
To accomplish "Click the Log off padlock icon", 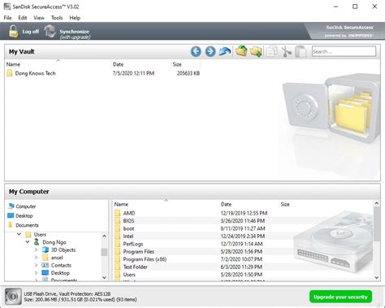I will tap(13, 31).
